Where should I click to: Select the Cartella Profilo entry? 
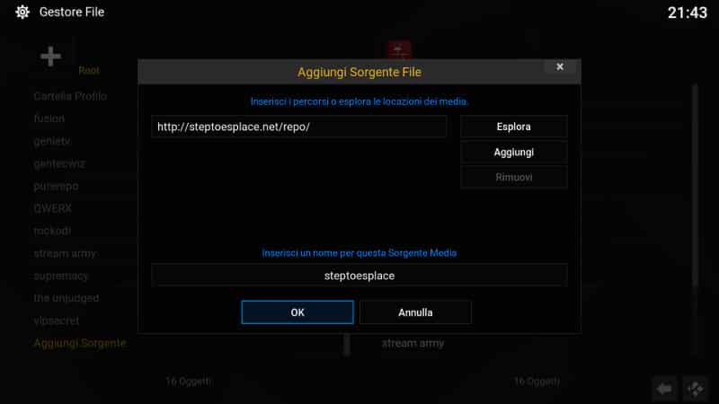tap(70, 96)
